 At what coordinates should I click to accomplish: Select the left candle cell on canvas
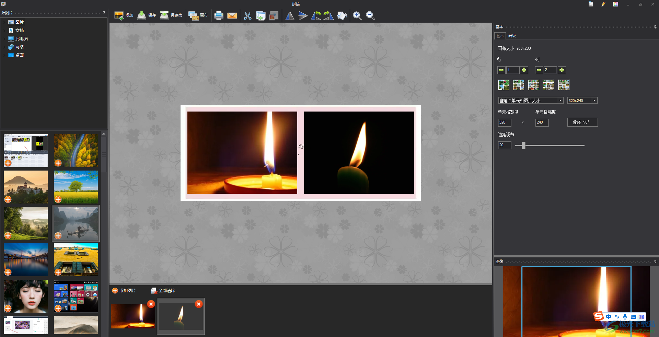click(x=242, y=153)
